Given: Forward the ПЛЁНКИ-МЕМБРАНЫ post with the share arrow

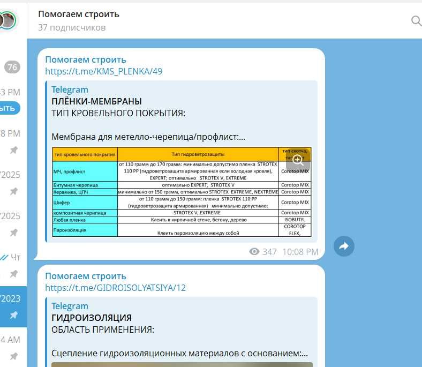Looking at the screenshot, I should click(344, 246).
